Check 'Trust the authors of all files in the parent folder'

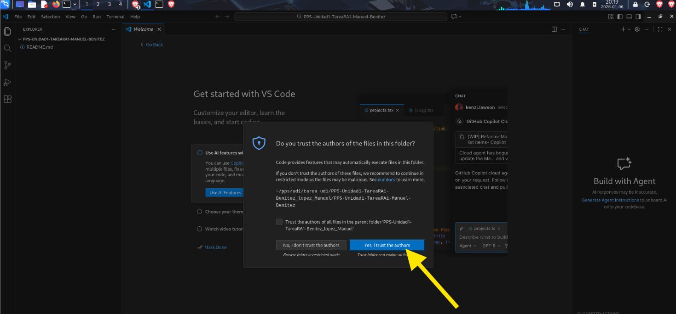tap(279, 222)
